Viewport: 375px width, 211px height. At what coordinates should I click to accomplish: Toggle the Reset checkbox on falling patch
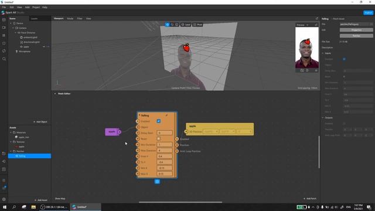[x=159, y=138]
